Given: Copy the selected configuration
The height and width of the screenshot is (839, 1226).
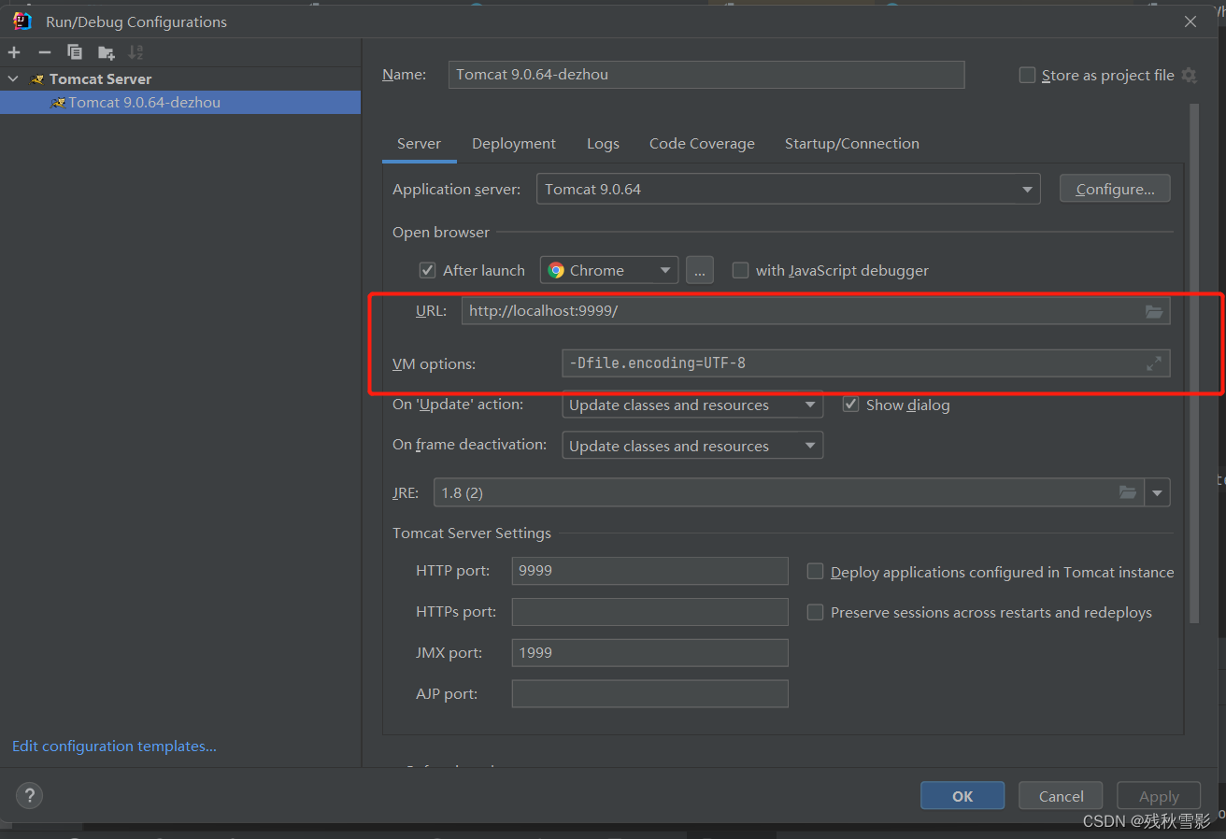Looking at the screenshot, I should click(75, 52).
